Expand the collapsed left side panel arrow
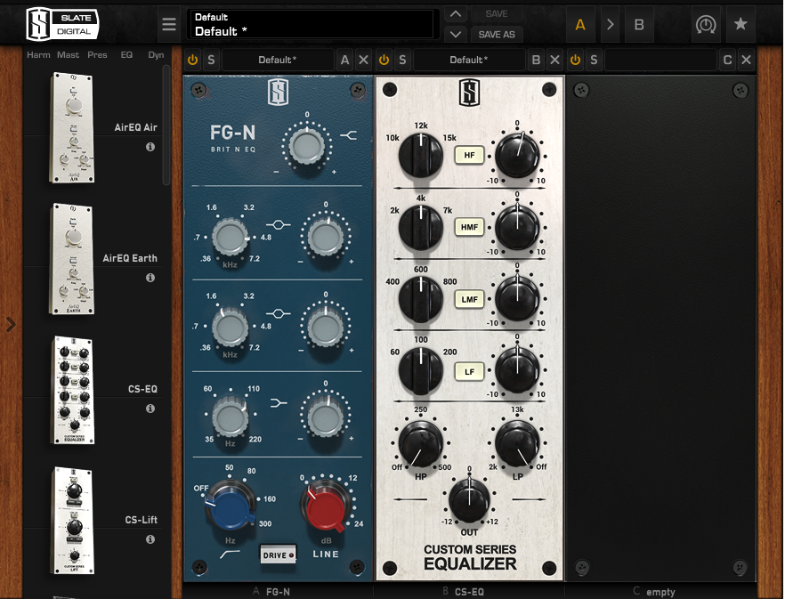 pos(11,325)
